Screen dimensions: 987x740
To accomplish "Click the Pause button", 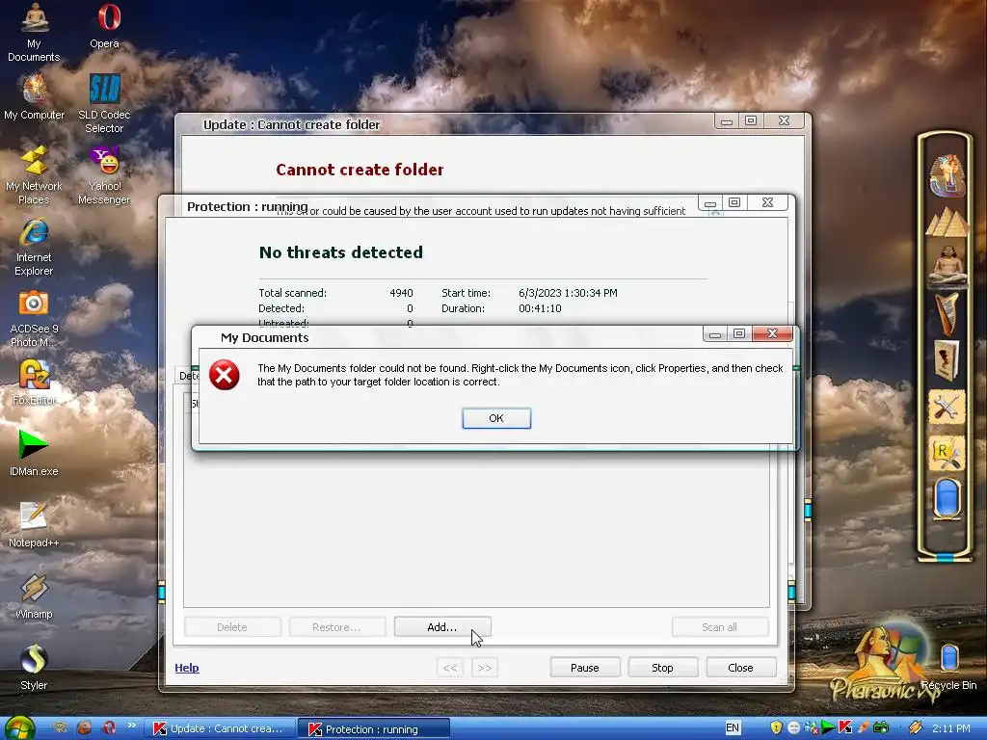I will (x=585, y=668).
